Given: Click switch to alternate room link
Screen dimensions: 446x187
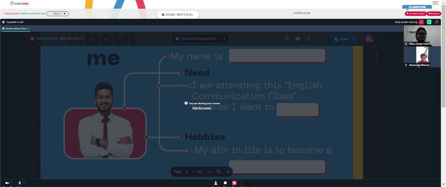Looking at the screenshot, I should tap(33, 14).
